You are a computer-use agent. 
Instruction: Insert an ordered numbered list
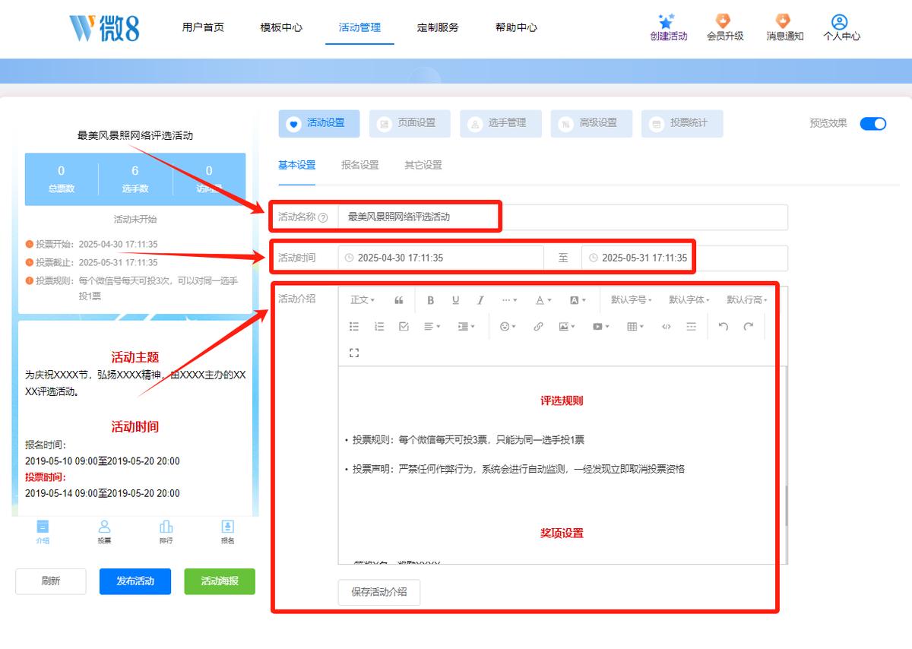pos(379,326)
